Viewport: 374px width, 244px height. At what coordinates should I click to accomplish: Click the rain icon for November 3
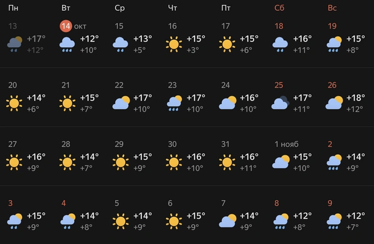[14, 221]
